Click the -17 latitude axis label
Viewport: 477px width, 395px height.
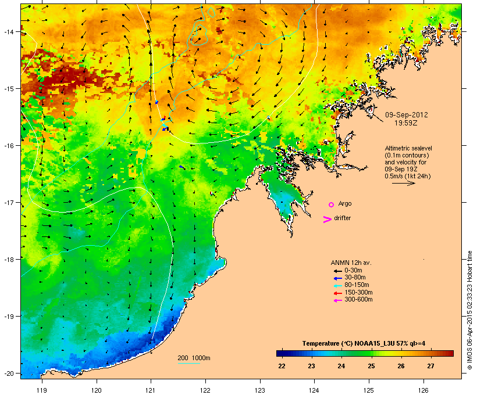9,202
